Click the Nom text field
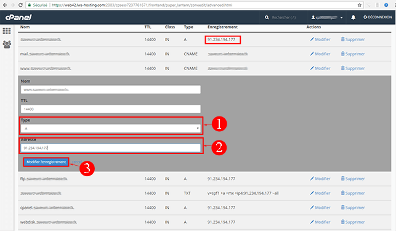 111,89
